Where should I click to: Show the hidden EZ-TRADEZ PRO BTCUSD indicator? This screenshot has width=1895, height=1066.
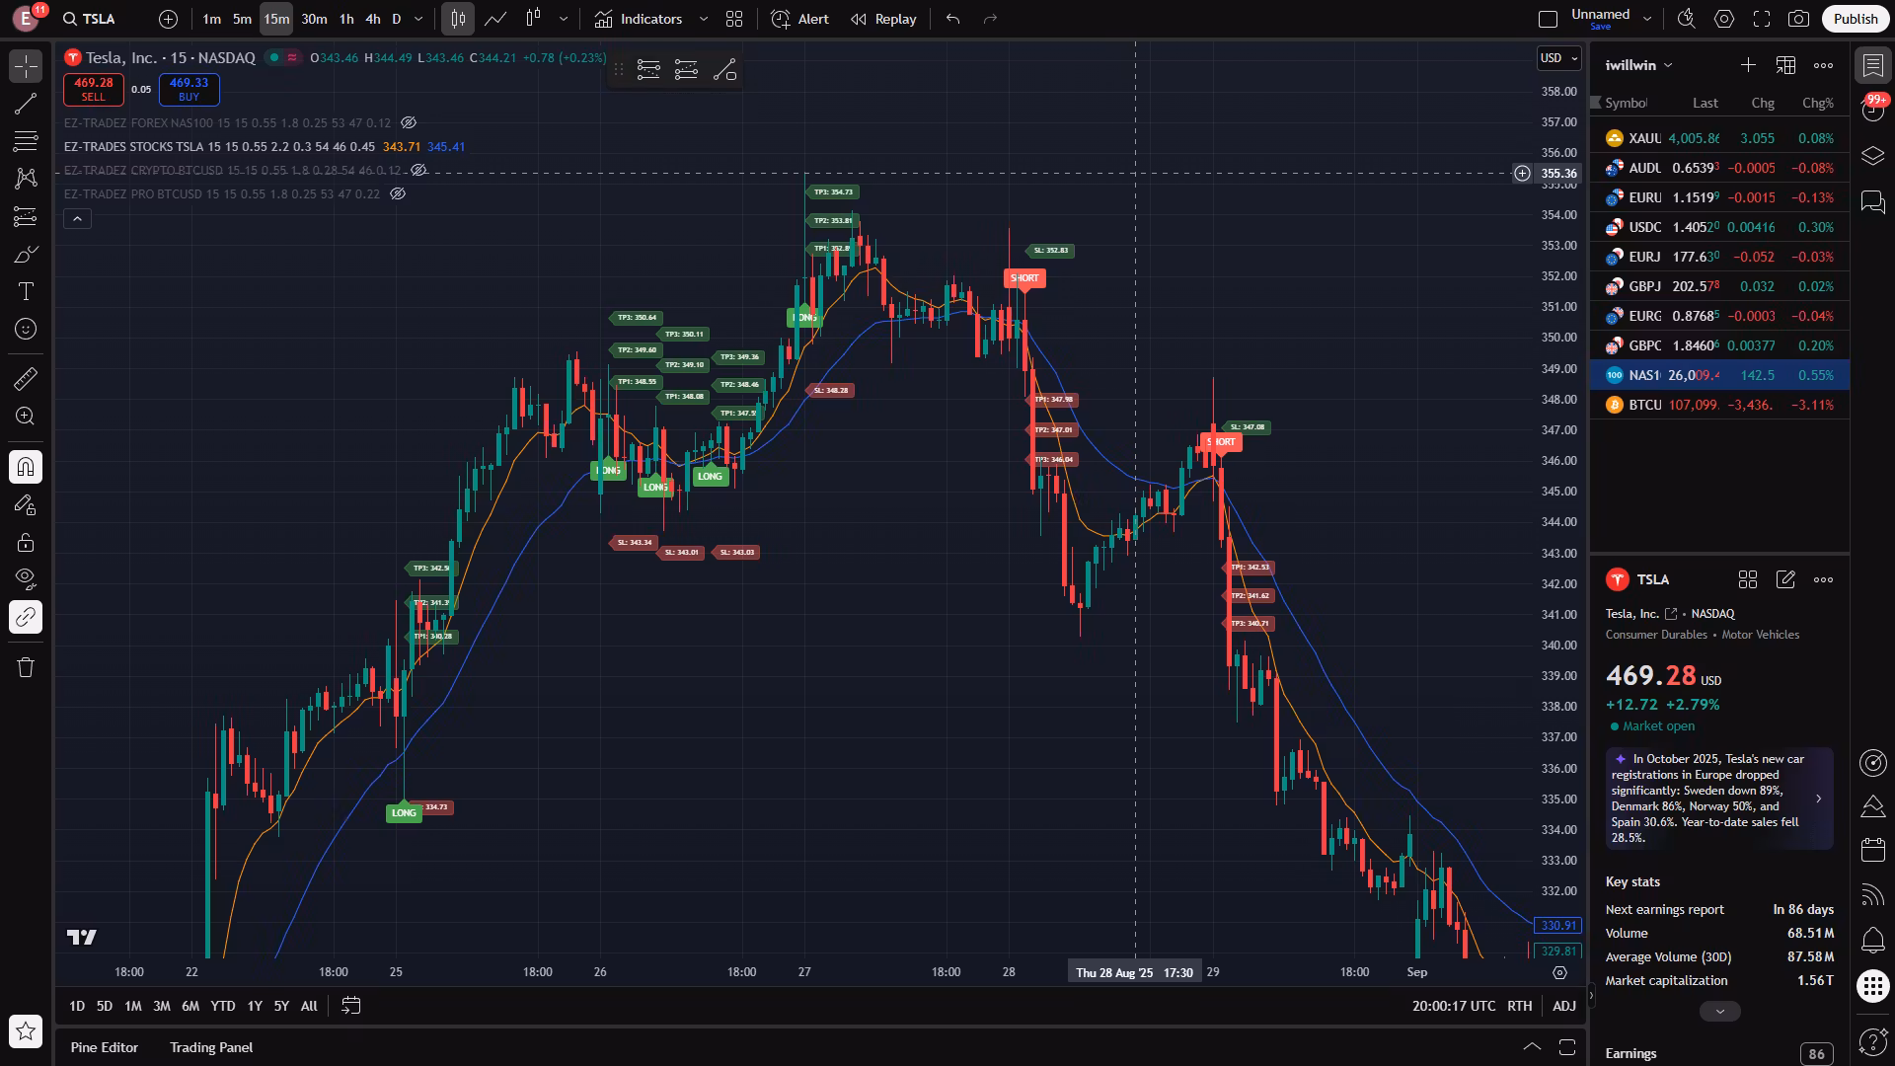tap(398, 194)
